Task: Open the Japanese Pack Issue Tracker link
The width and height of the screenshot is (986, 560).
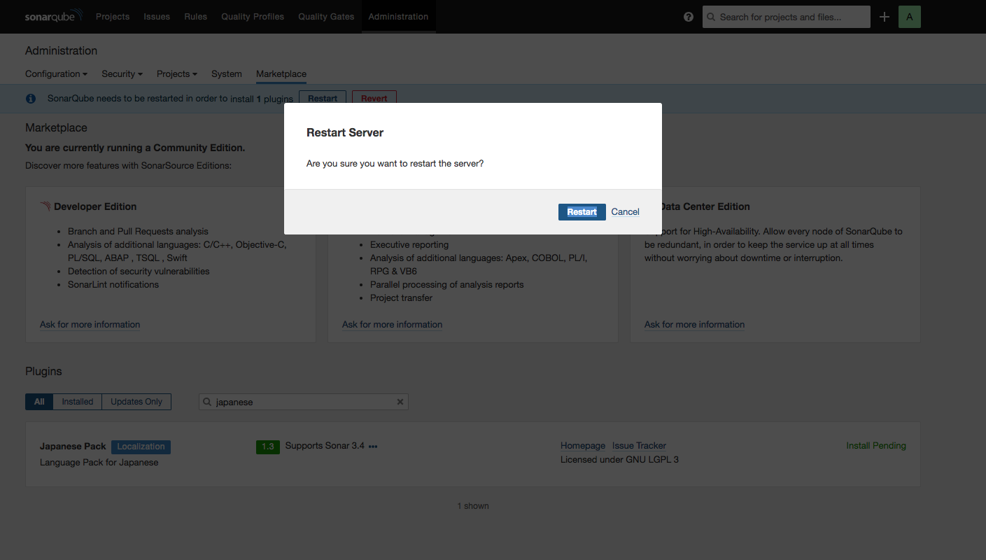Action: [639, 446]
